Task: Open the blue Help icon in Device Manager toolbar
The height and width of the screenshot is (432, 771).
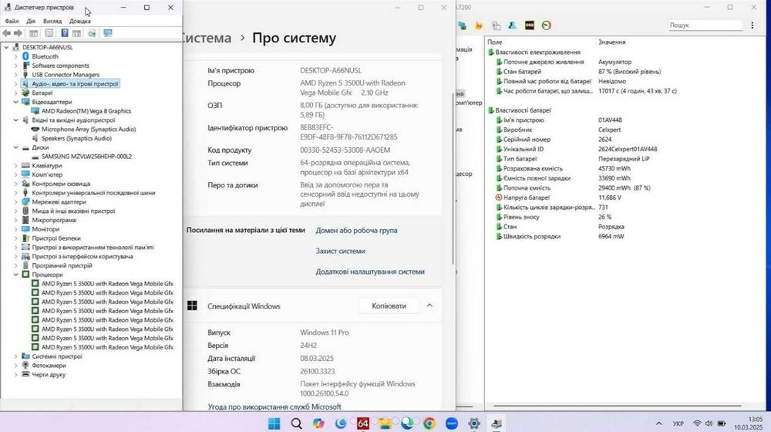Action: (x=65, y=33)
